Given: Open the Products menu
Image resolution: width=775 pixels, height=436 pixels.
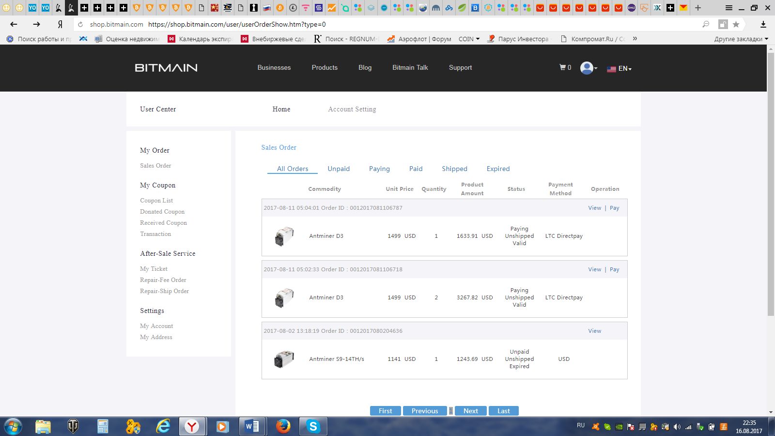Looking at the screenshot, I should point(325,68).
